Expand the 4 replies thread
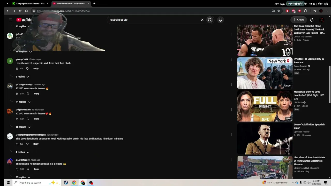The width and height of the screenshot is (331, 186). 22,152
